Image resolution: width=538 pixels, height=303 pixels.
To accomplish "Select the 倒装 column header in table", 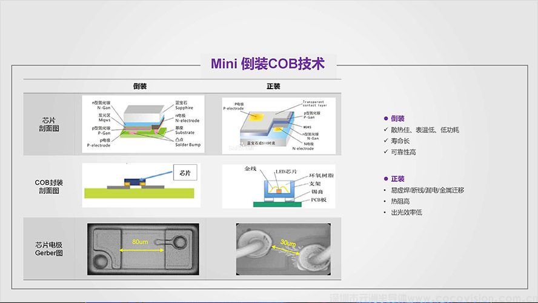I will click(140, 86).
